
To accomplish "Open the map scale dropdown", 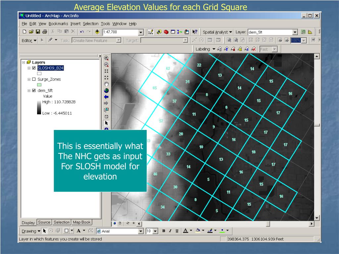I will tap(141, 32).
